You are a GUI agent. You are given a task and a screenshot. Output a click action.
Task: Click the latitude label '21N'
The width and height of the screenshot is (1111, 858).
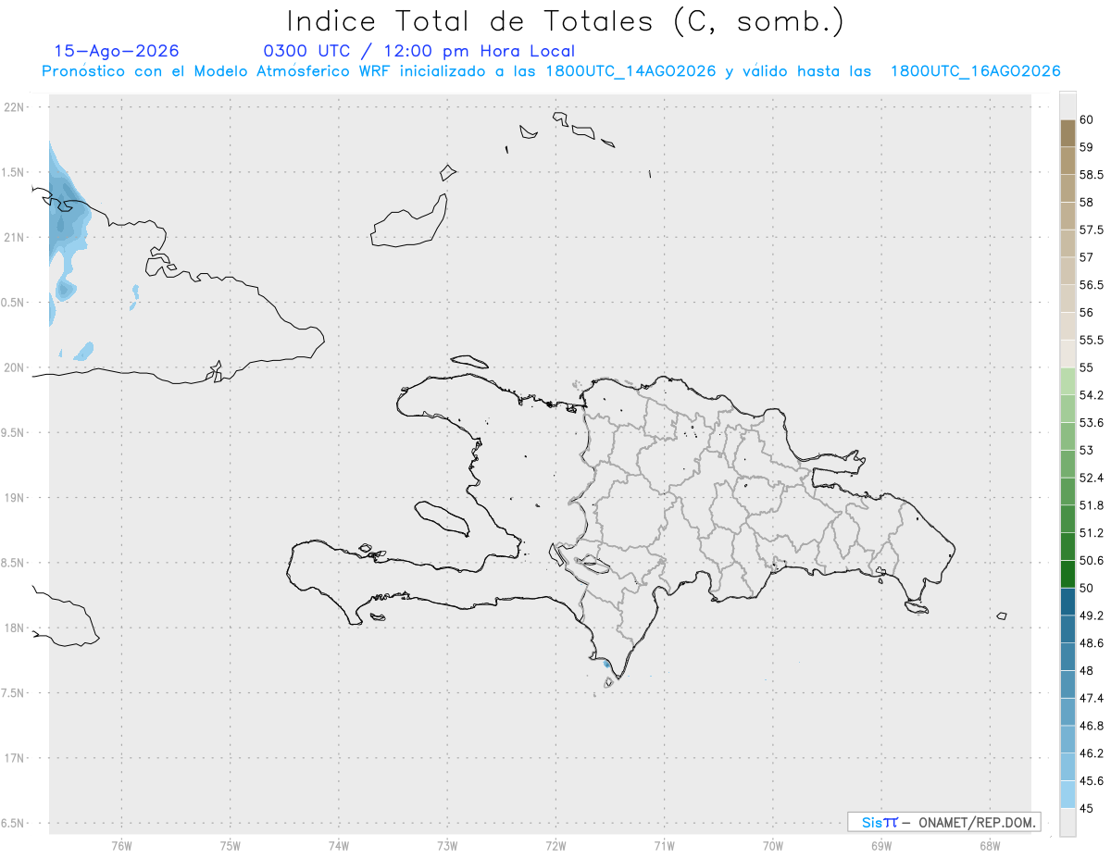(15, 238)
